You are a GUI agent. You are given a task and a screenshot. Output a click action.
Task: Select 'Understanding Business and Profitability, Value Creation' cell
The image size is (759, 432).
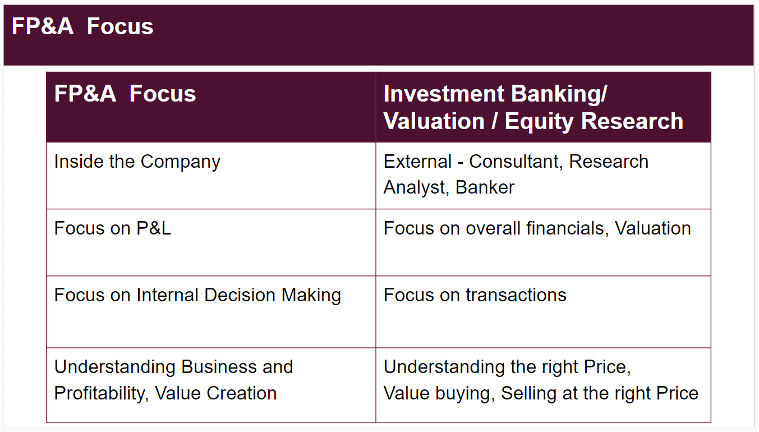click(x=211, y=385)
